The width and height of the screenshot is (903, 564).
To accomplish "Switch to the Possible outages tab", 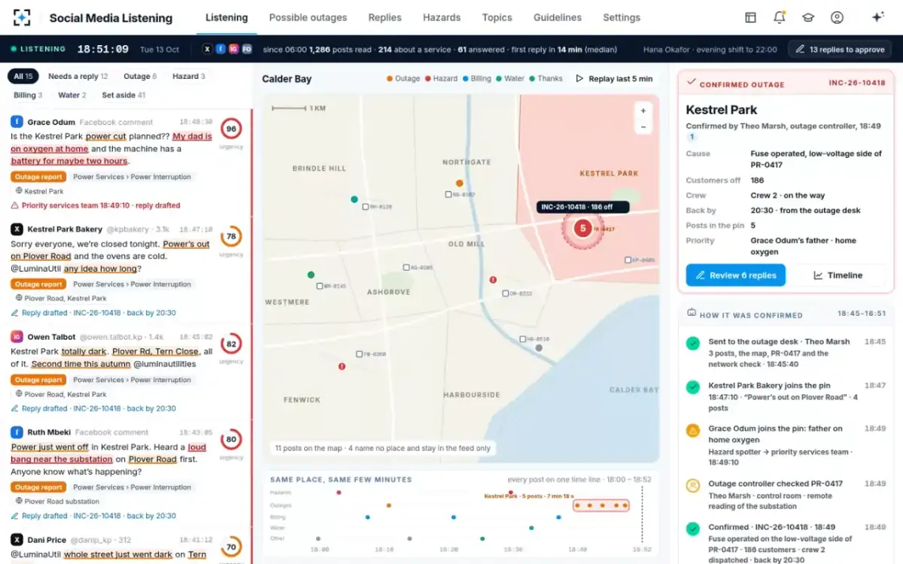I will [308, 17].
